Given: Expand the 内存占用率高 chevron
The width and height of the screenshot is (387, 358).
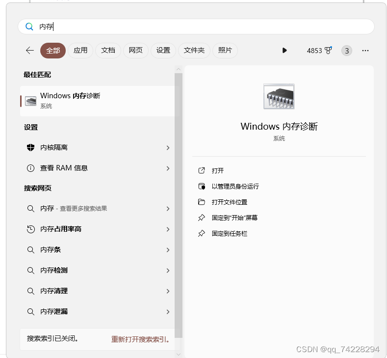Looking at the screenshot, I should click(168, 229).
